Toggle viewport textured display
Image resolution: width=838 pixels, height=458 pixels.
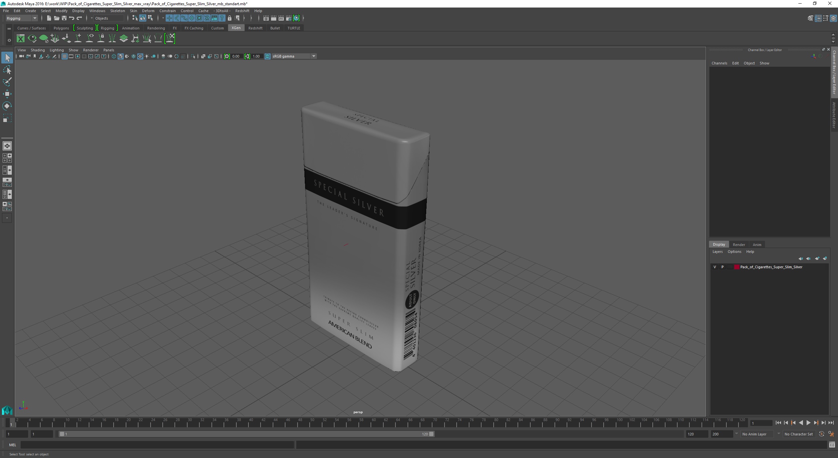click(140, 57)
